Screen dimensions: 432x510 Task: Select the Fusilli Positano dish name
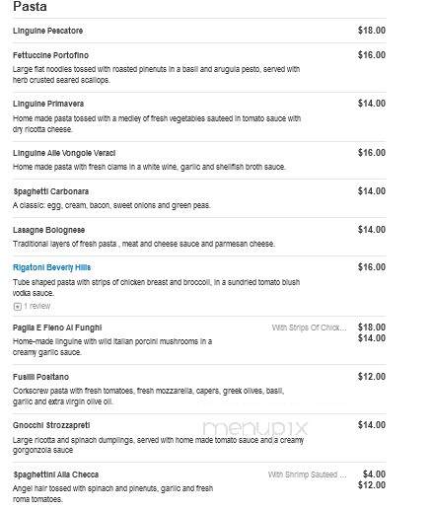[40, 377]
